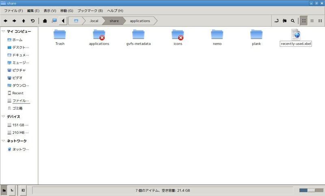Open the 編集 (E) menu

click(33, 11)
